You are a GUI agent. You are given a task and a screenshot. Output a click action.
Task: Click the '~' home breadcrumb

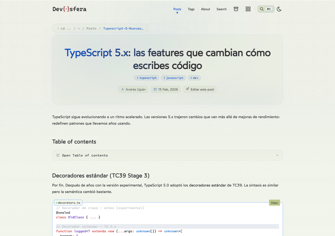pyautogui.click(x=79, y=28)
